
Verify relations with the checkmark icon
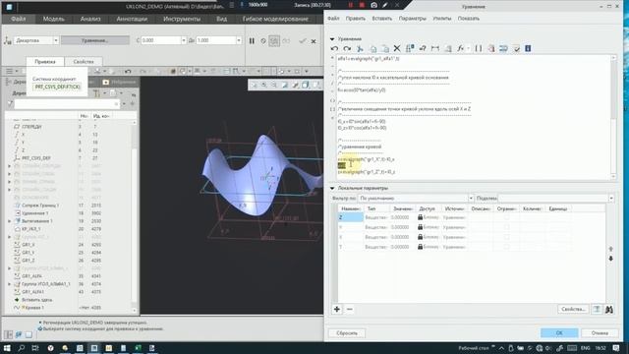click(x=517, y=48)
